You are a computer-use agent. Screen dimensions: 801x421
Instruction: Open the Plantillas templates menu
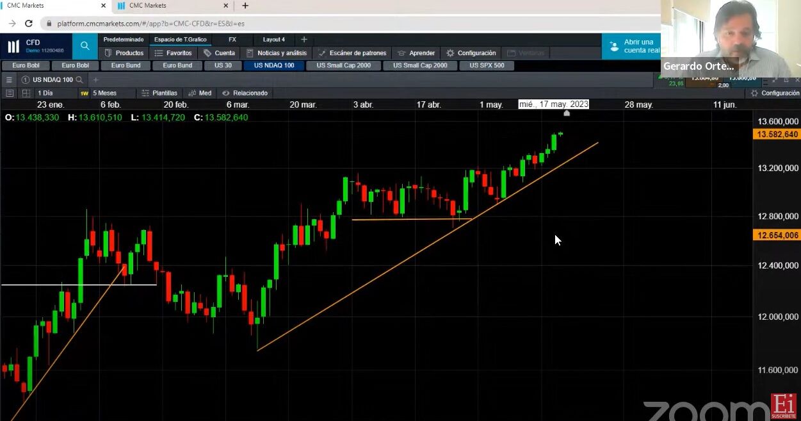(x=159, y=93)
